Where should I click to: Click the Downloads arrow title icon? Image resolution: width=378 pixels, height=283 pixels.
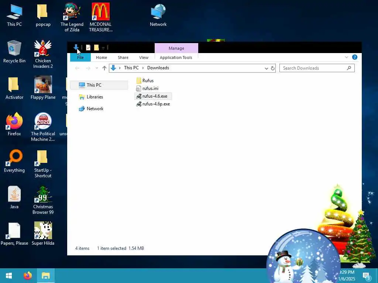click(x=76, y=47)
